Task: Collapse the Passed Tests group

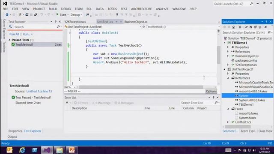Action: click(x=9, y=40)
